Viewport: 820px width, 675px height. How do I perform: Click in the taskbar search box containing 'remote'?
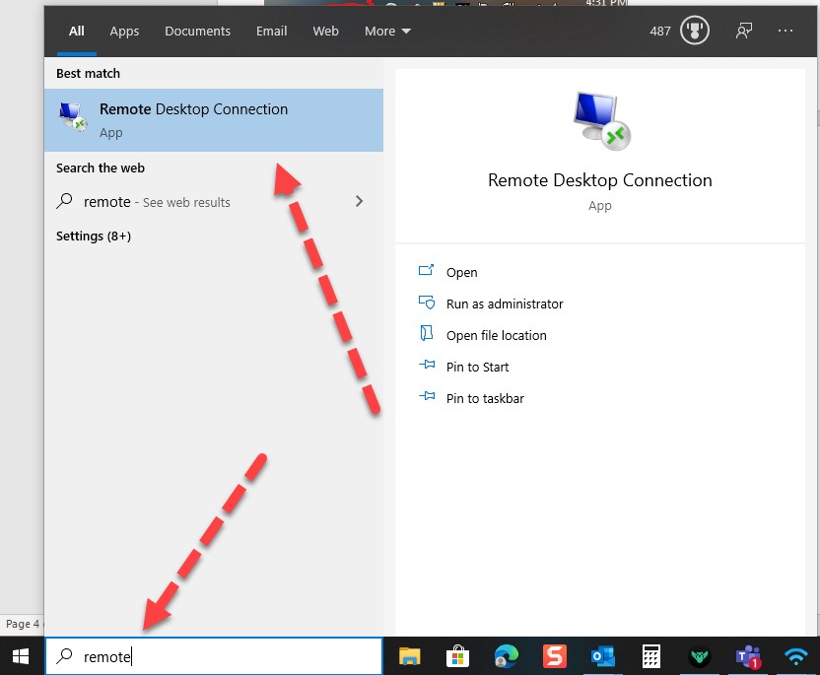[214, 656]
